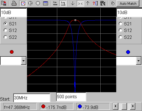Select the Log frequency scale button
This screenshot has height=111, width=142.
(63, 3)
